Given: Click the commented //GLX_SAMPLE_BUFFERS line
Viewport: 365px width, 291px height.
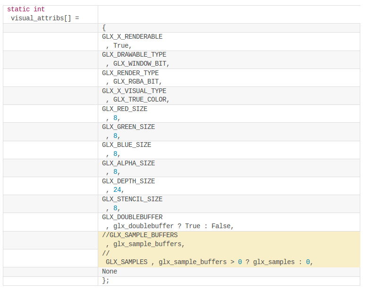Looking at the screenshot, I should click(x=140, y=235).
